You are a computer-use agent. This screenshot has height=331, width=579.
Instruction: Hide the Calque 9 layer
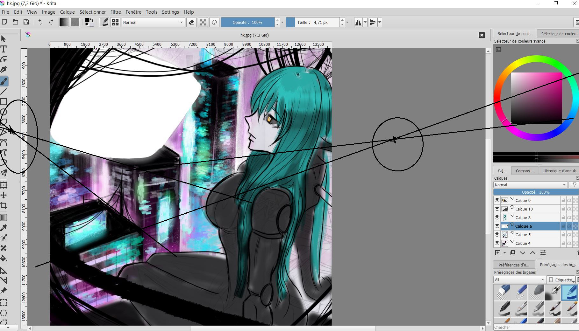(x=497, y=200)
